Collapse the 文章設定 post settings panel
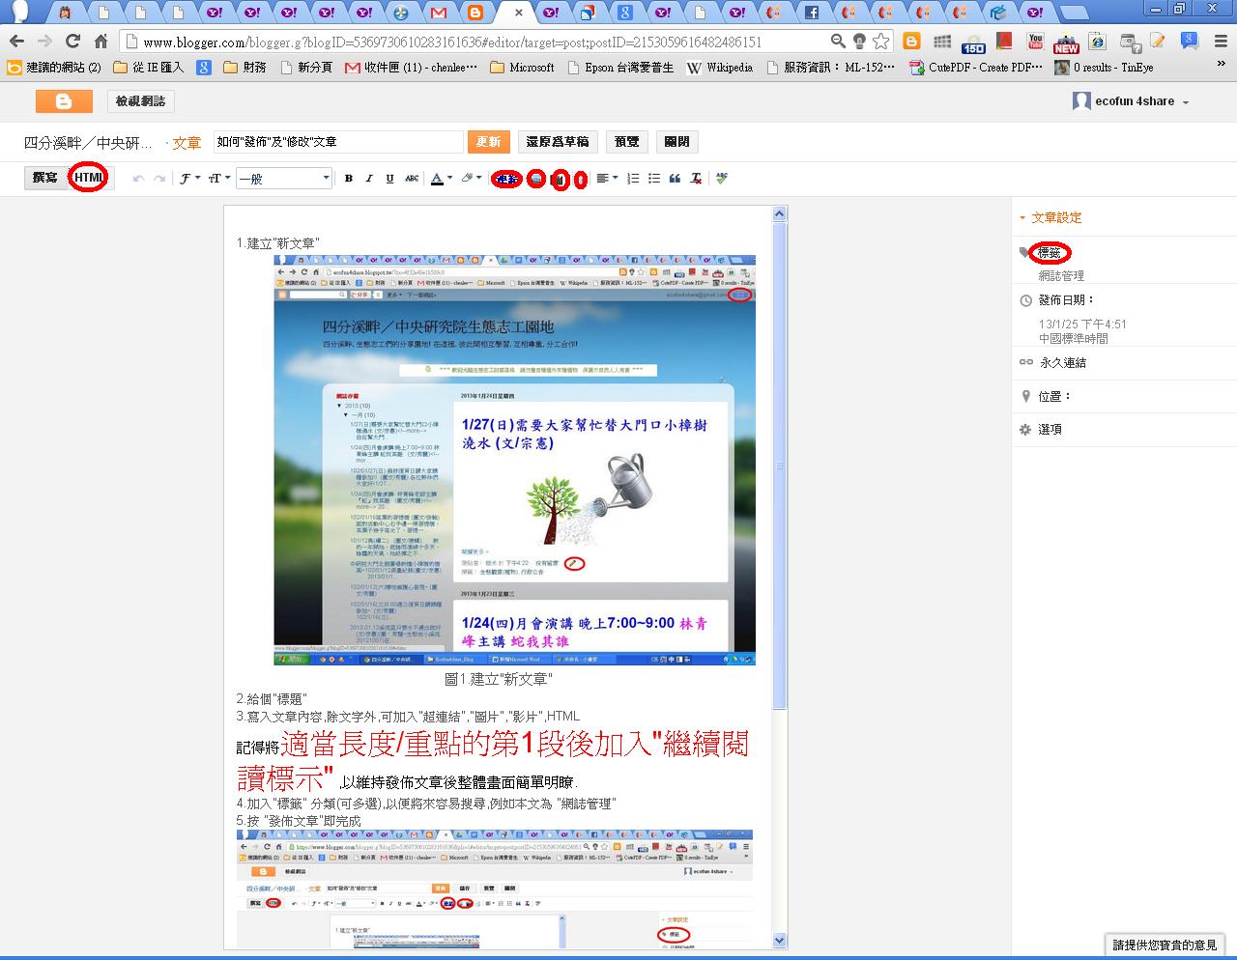This screenshot has width=1237, height=960. (x=1050, y=218)
